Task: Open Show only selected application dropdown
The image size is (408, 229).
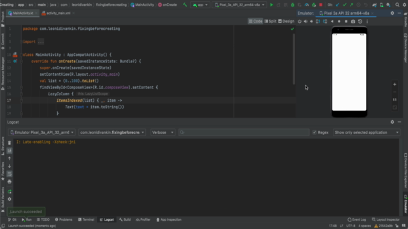Action: click(x=367, y=132)
